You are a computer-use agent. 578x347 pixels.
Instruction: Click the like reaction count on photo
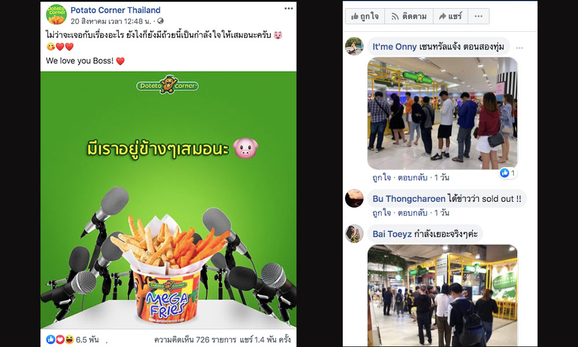[508, 173]
